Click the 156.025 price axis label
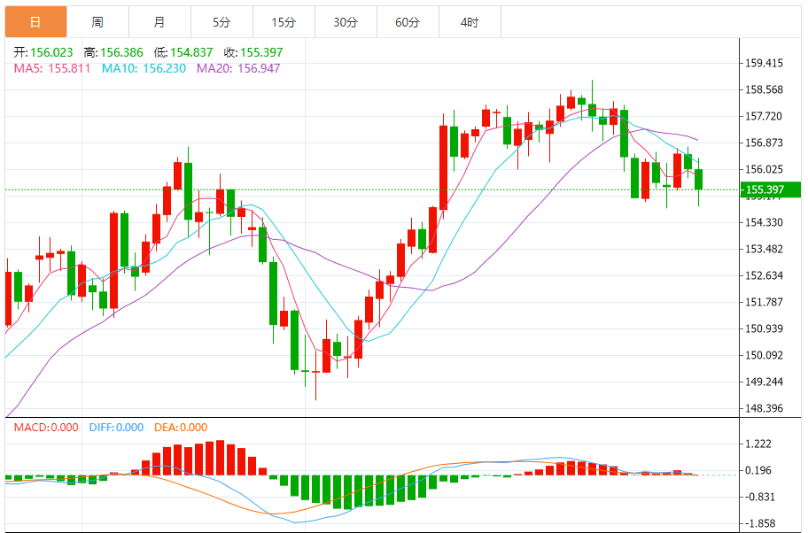 point(765,169)
